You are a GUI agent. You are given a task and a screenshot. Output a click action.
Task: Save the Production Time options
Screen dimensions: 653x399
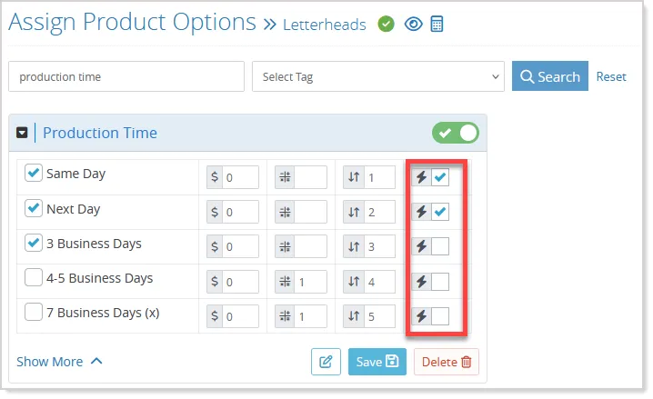377,362
